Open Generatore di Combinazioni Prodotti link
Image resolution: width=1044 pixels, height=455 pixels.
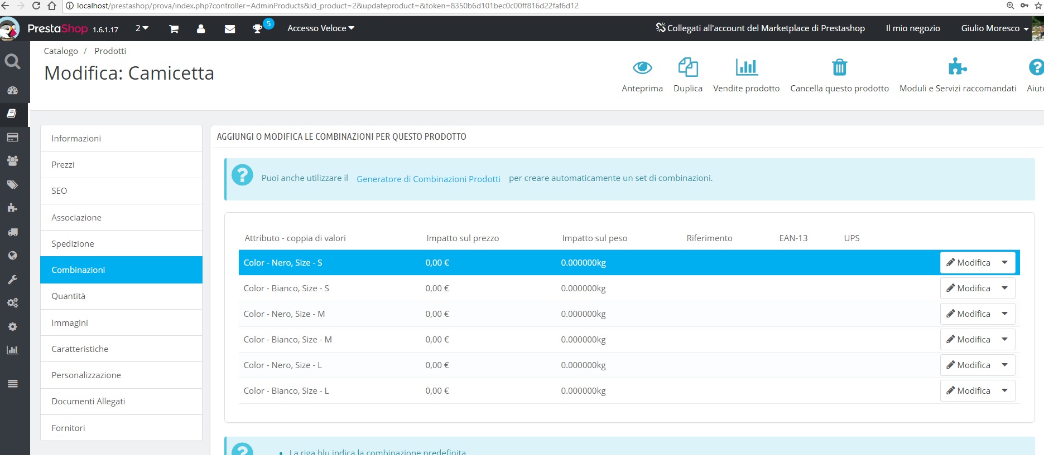click(x=429, y=179)
